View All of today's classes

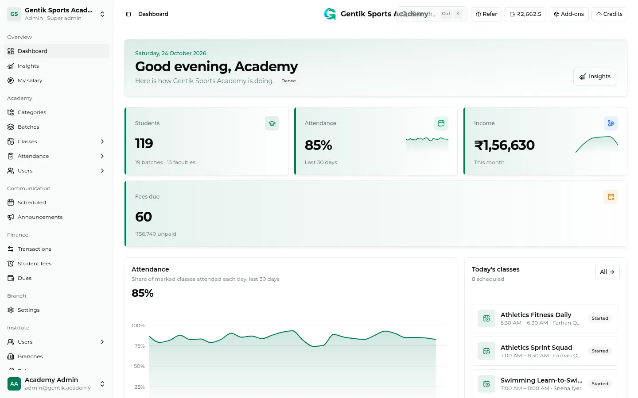pos(607,272)
